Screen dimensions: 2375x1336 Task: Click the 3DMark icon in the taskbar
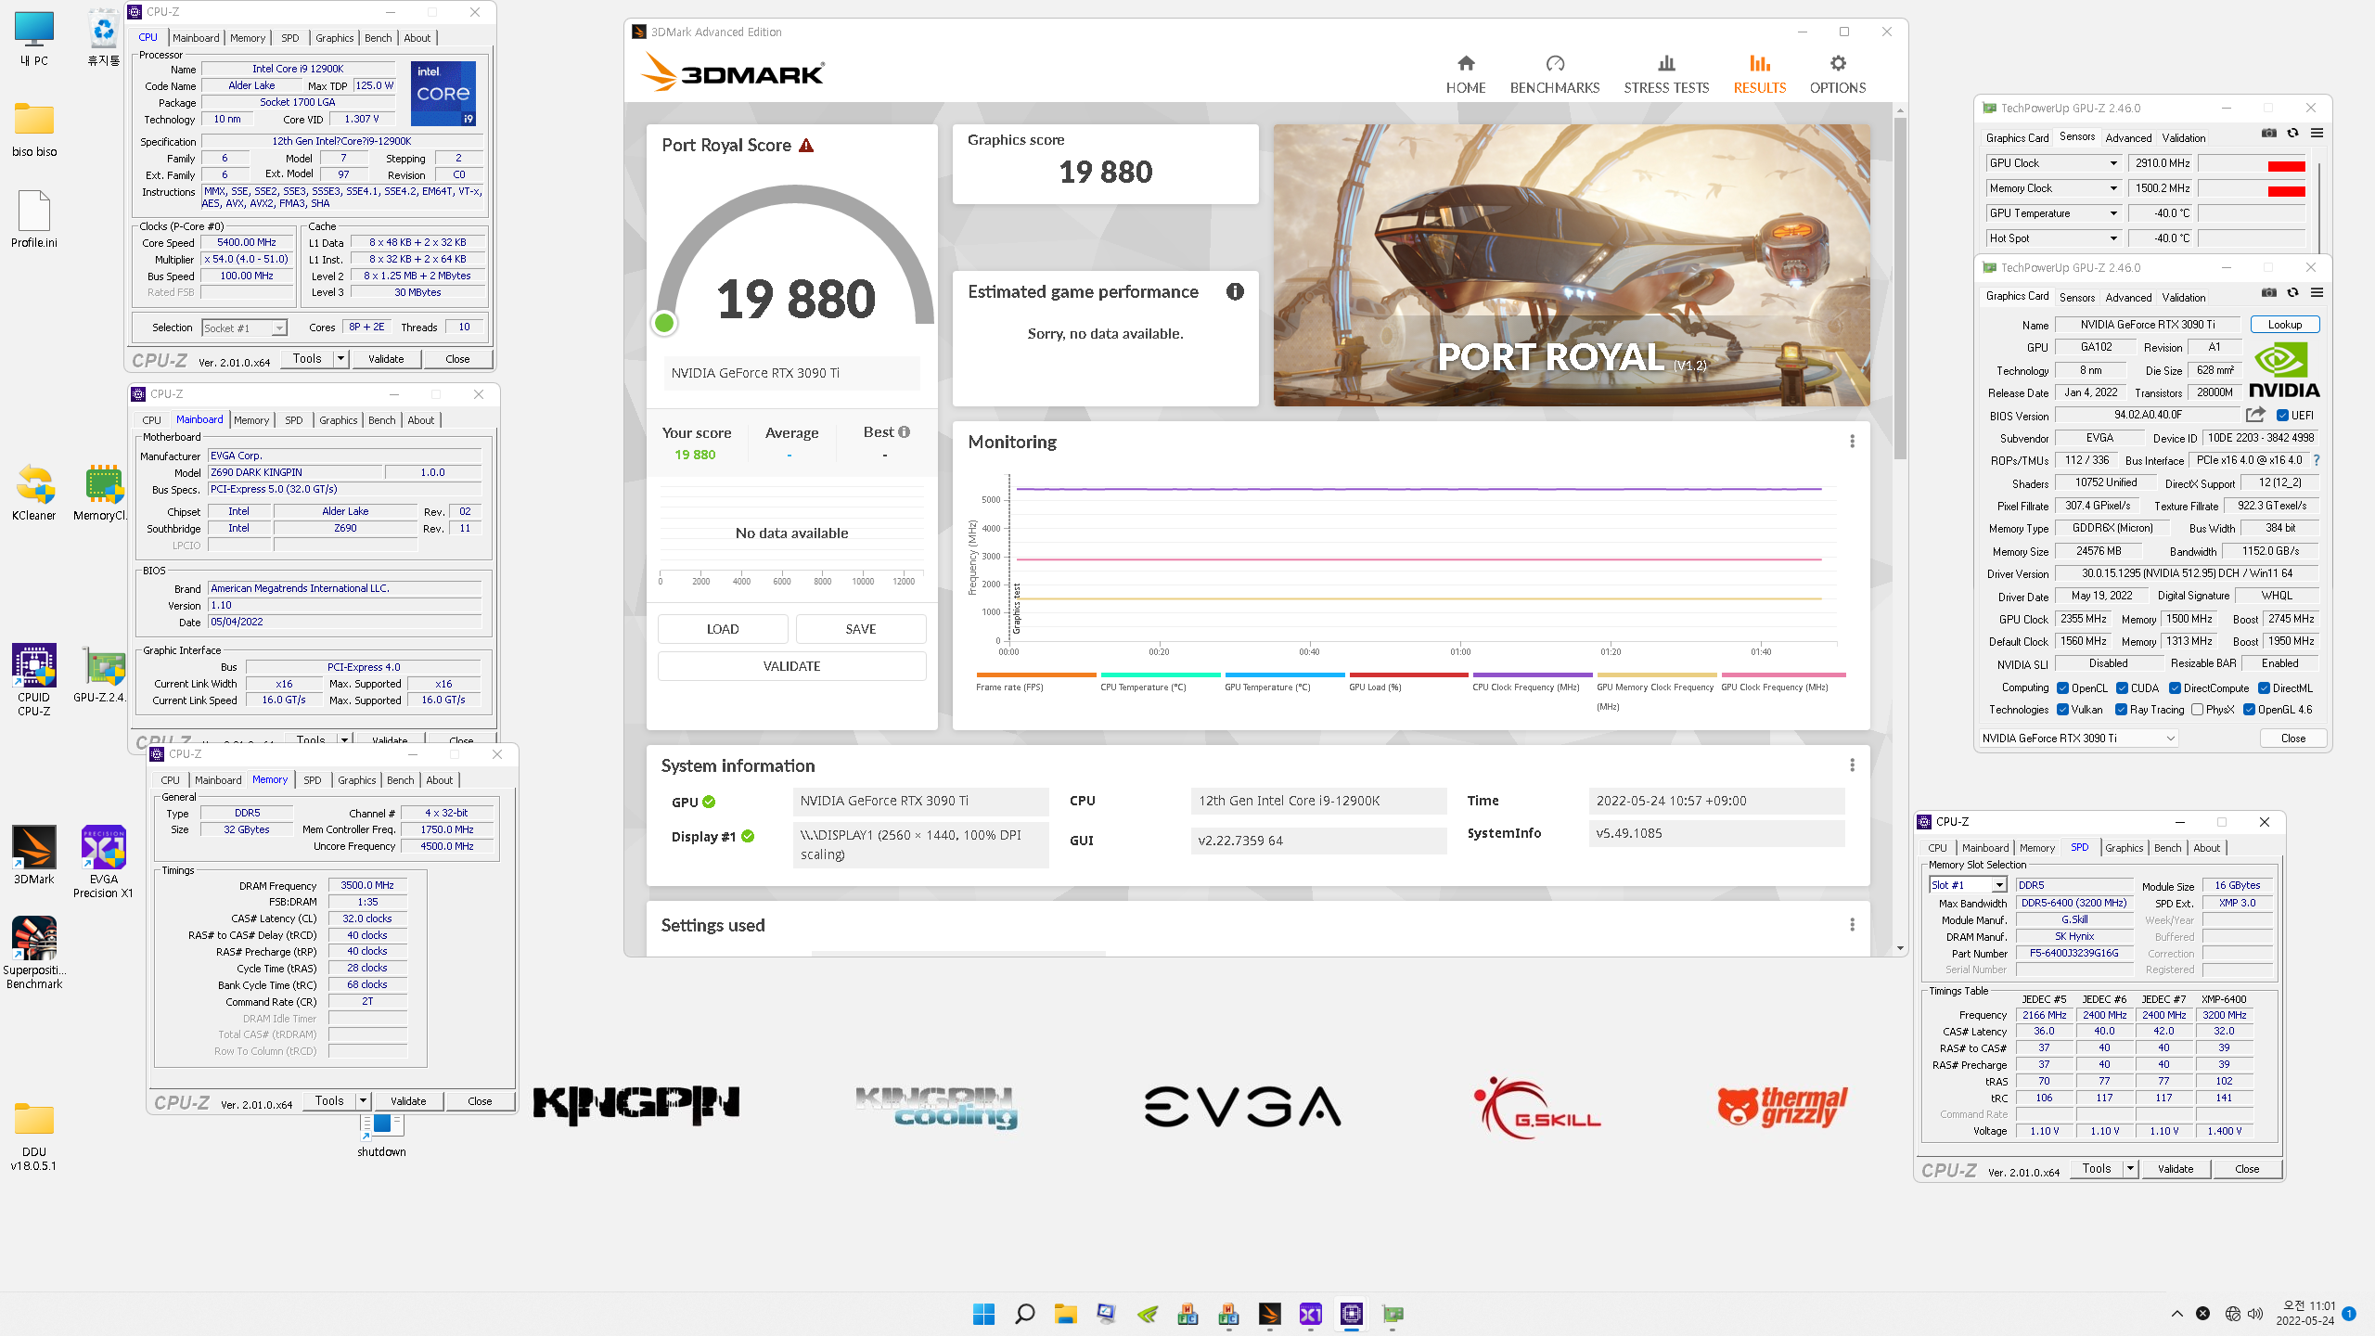(1269, 1314)
